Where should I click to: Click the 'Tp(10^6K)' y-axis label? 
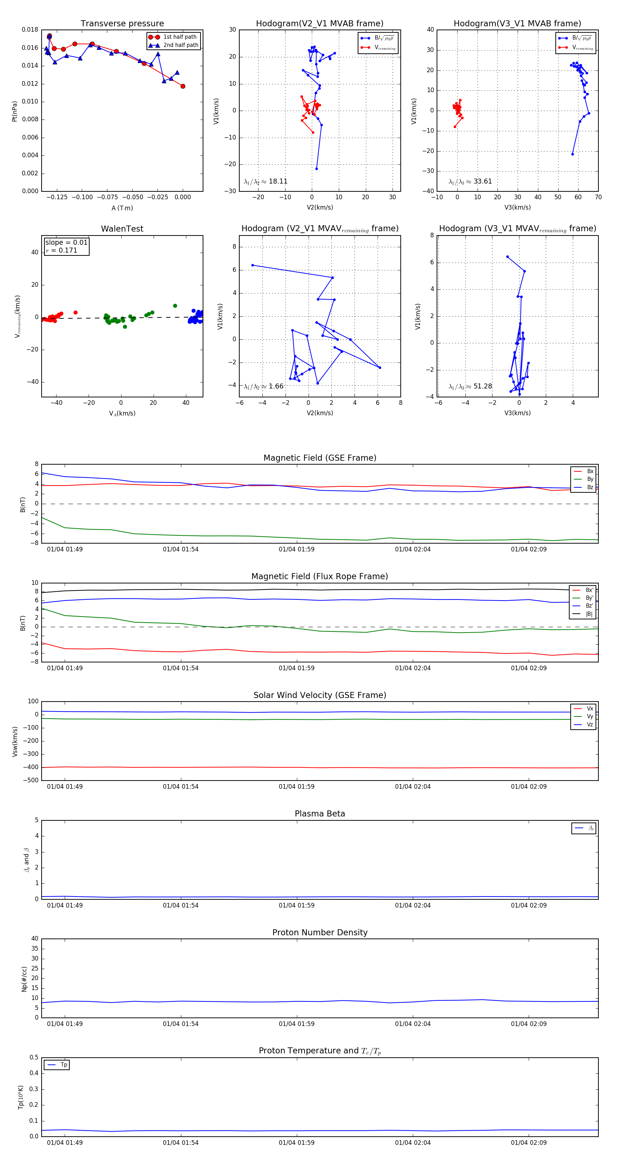pyautogui.click(x=21, y=1098)
